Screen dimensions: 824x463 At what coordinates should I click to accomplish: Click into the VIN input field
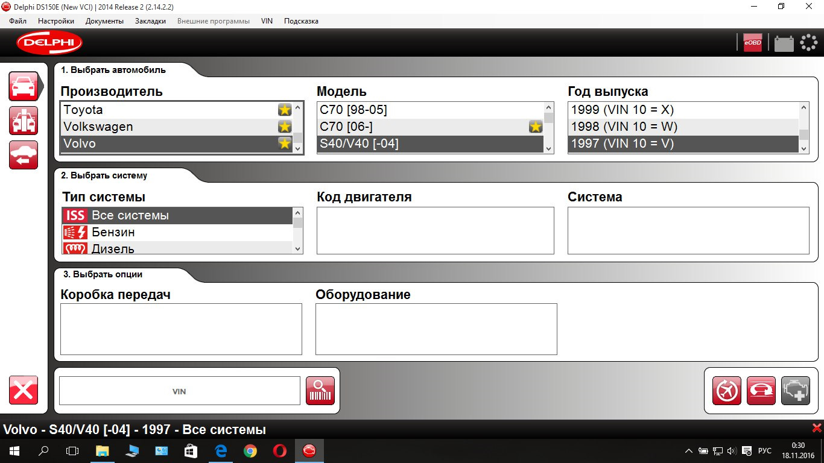pos(179,391)
